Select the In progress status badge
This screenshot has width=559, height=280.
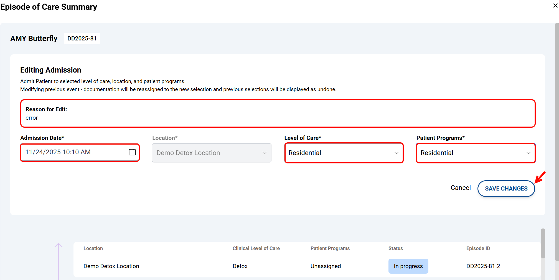(408, 266)
